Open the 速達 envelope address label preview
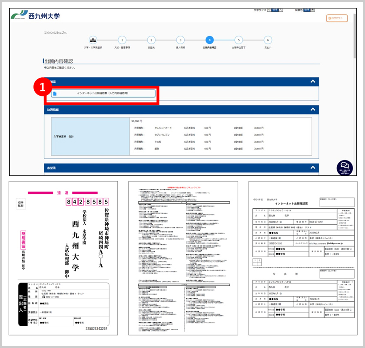Viewport: 365px width, 348px height. tap(63, 258)
